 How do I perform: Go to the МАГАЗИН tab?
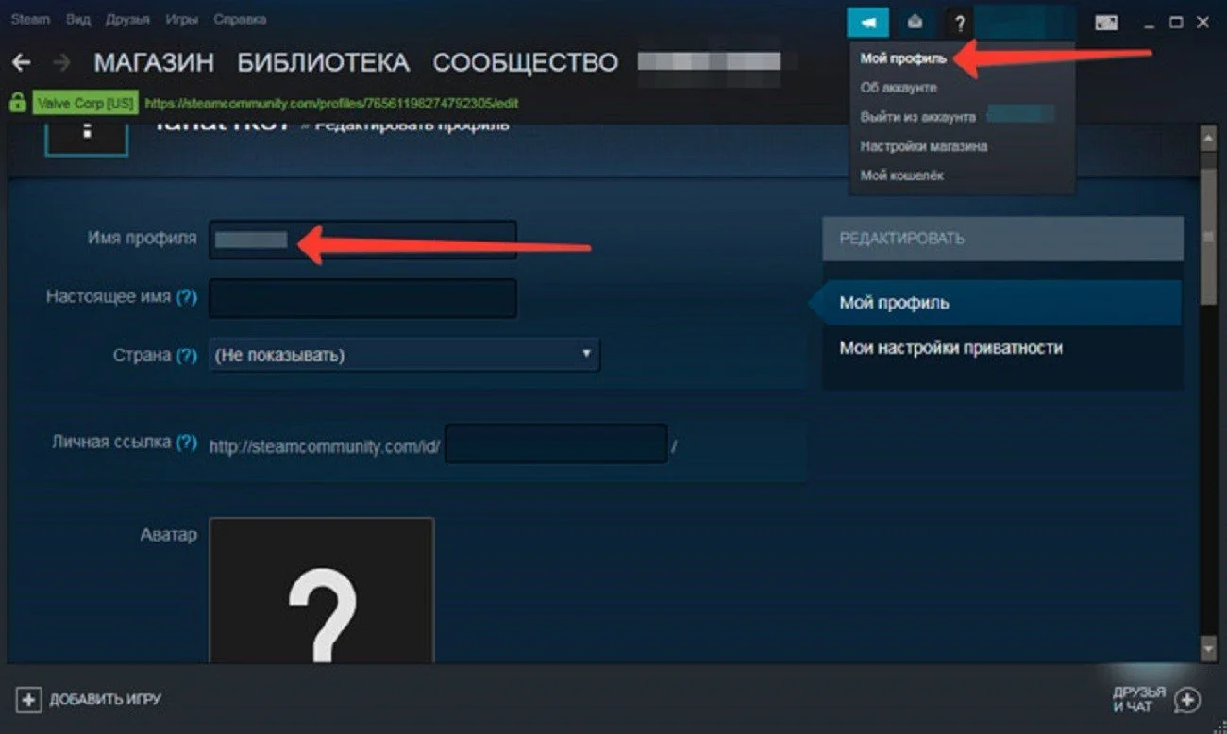(x=154, y=63)
